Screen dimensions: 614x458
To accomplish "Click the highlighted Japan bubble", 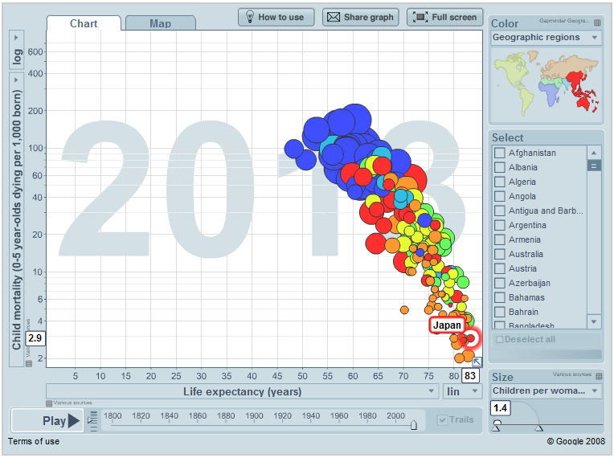I will tap(471, 338).
